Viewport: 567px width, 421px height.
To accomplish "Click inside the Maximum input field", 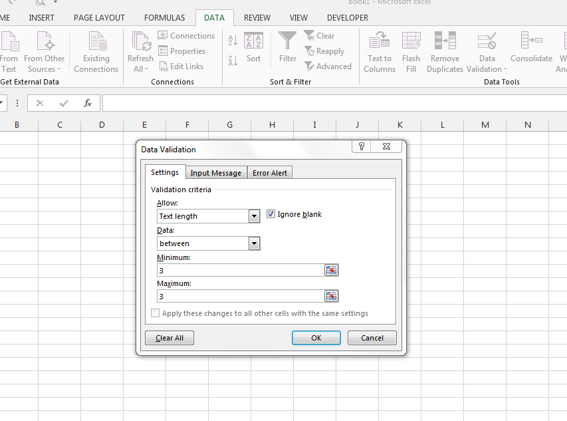I will tap(239, 296).
